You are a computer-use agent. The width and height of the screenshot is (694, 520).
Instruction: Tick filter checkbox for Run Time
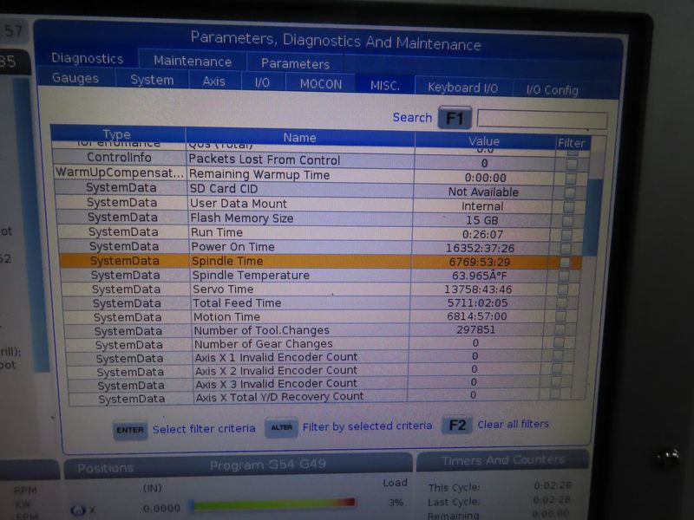[x=566, y=235]
